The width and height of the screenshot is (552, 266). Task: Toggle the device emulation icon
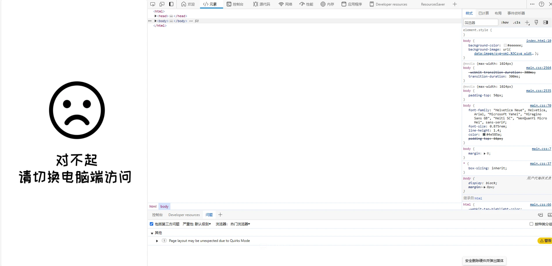click(x=162, y=4)
